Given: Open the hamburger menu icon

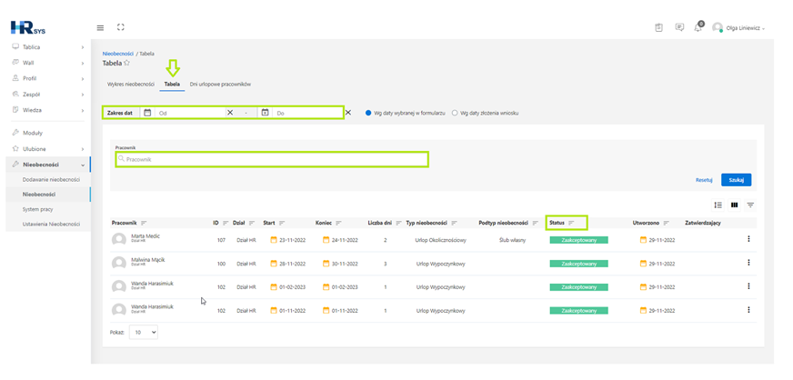Looking at the screenshot, I should coord(100,28).
